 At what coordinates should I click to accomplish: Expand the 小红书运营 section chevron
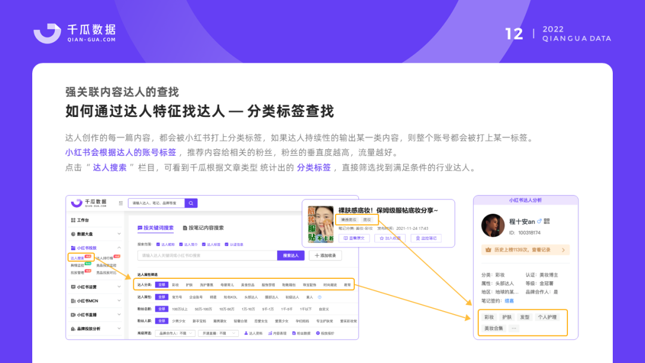[119, 287]
